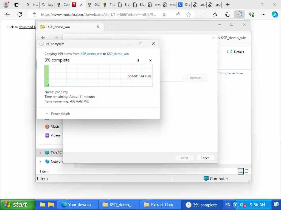The width and height of the screenshot is (281, 210).
Task: Sort by Compressed size column header
Action: [231, 73]
